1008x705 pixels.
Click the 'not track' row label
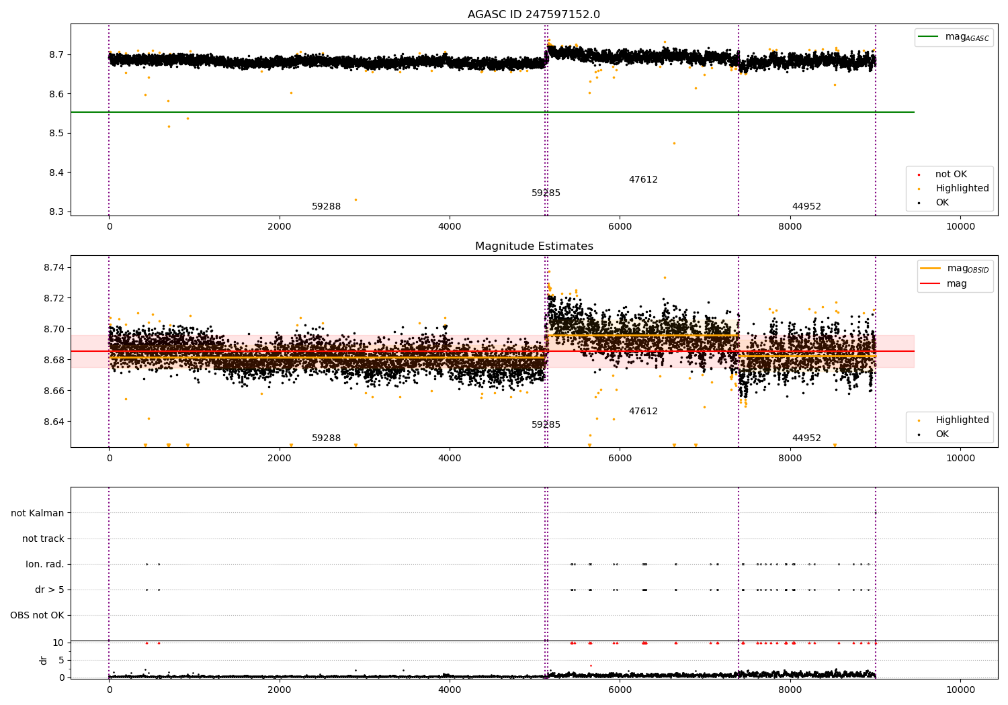43,539
